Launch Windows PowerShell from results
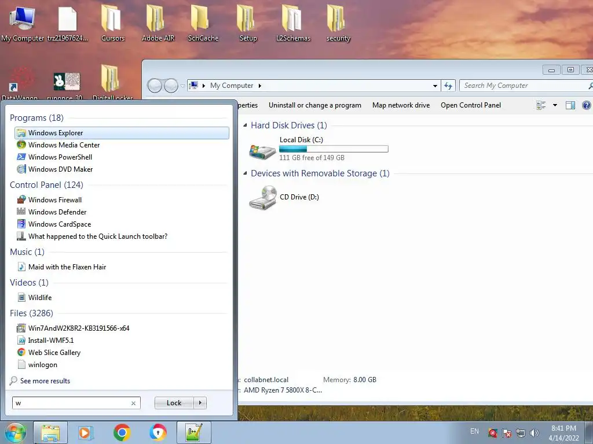The height and width of the screenshot is (444, 593). click(122, 157)
